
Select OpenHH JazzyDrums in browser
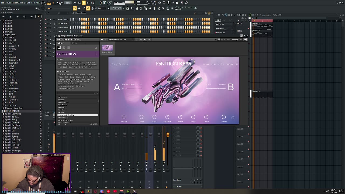13,145
